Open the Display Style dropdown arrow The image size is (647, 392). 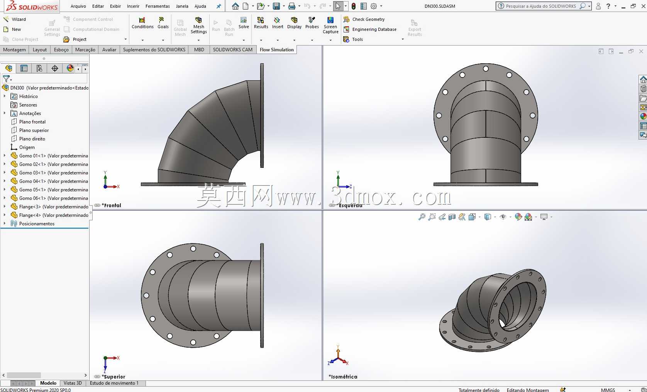tap(495, 217)
